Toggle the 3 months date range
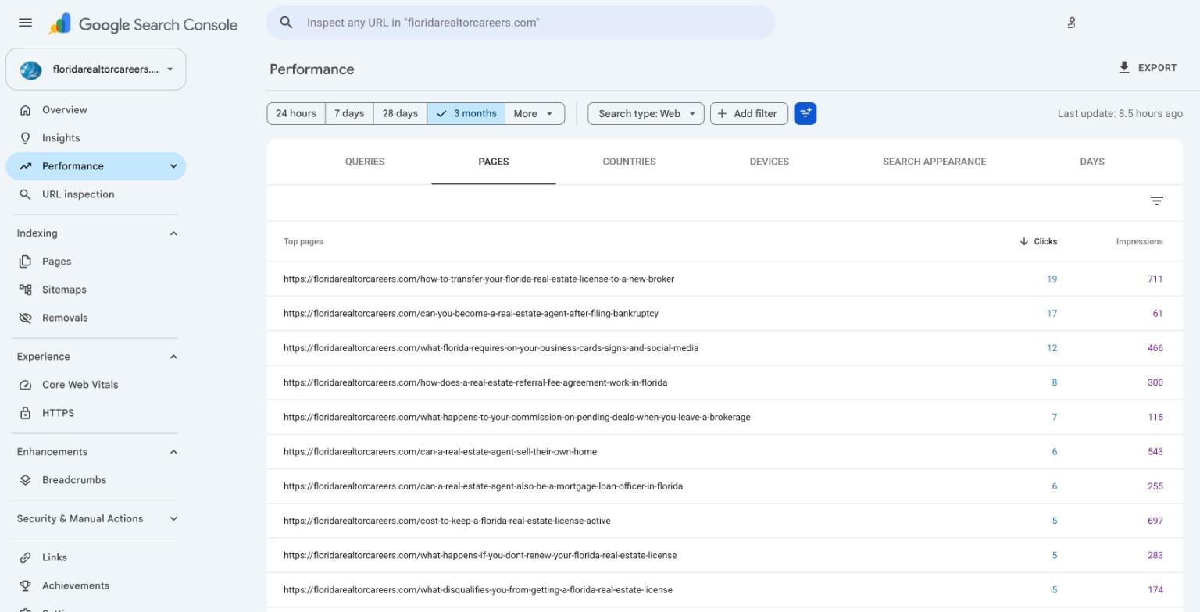Image resolution: width=1200 pixels, height=612 pixels. (x=466, y=113)
